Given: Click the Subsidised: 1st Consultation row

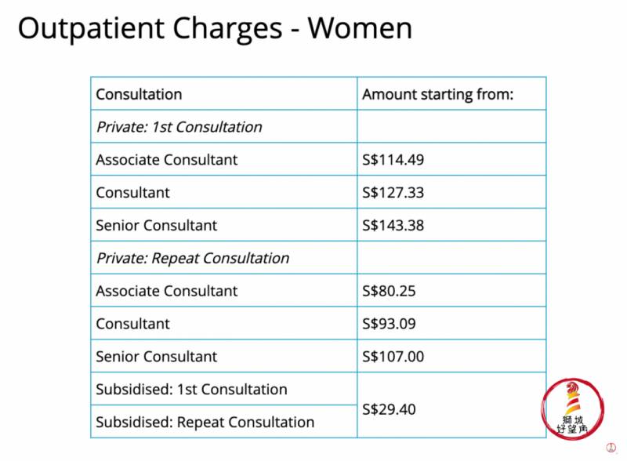Looking at the screenshot, I should (x=191, y=390).
